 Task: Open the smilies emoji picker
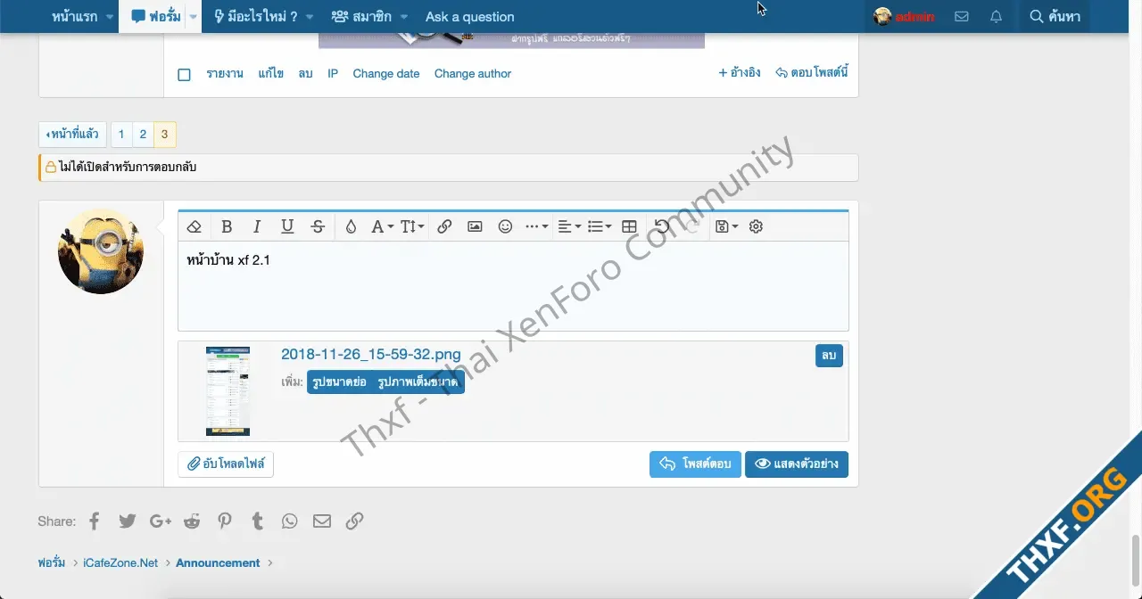[505, 226]
